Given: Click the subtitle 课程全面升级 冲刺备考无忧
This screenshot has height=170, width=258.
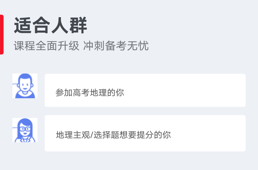Looking at the screenshot, I should click(81, 46).
